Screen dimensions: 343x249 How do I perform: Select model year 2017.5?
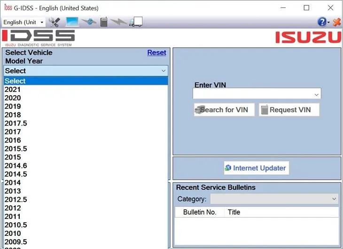coord(86,123)
